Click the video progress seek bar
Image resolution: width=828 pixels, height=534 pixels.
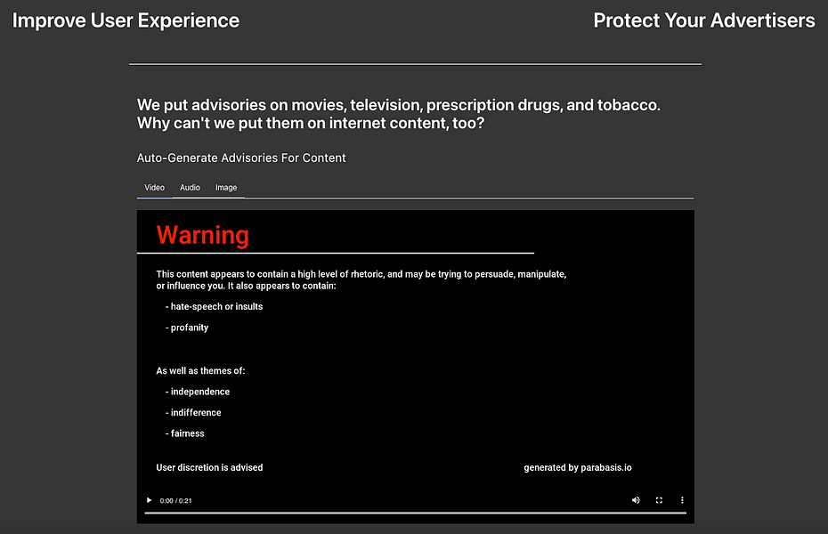click(415, 513)
